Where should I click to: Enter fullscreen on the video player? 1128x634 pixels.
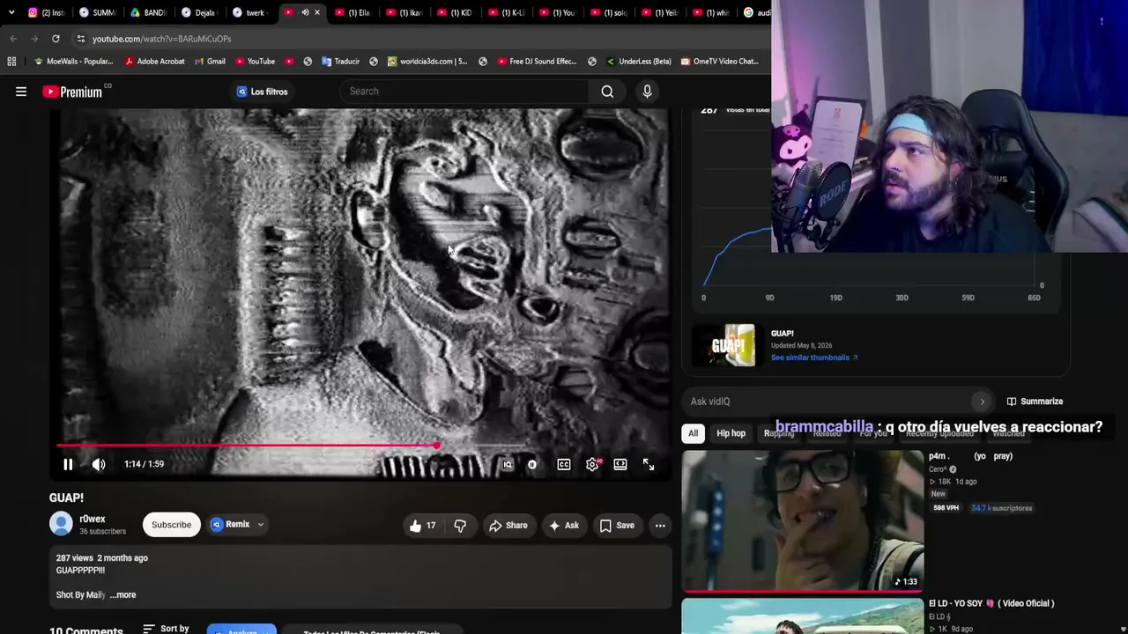pos(649,464)
